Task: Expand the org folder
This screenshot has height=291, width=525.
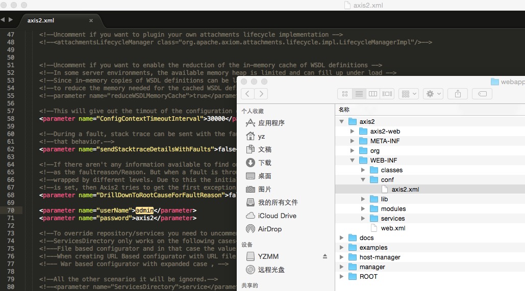Action: point(352,151)
